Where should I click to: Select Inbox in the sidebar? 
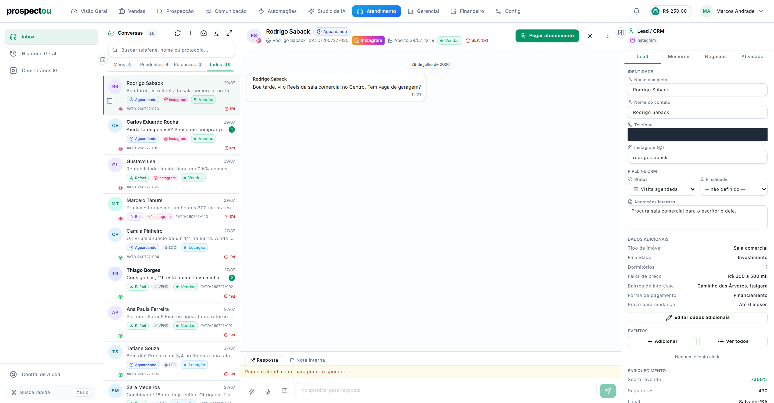pos(51,37)
